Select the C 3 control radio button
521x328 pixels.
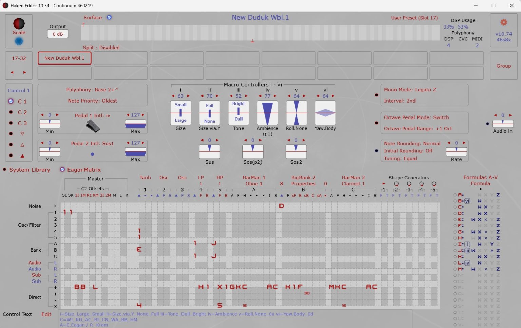pyautogui.click(x=11, y=123)
